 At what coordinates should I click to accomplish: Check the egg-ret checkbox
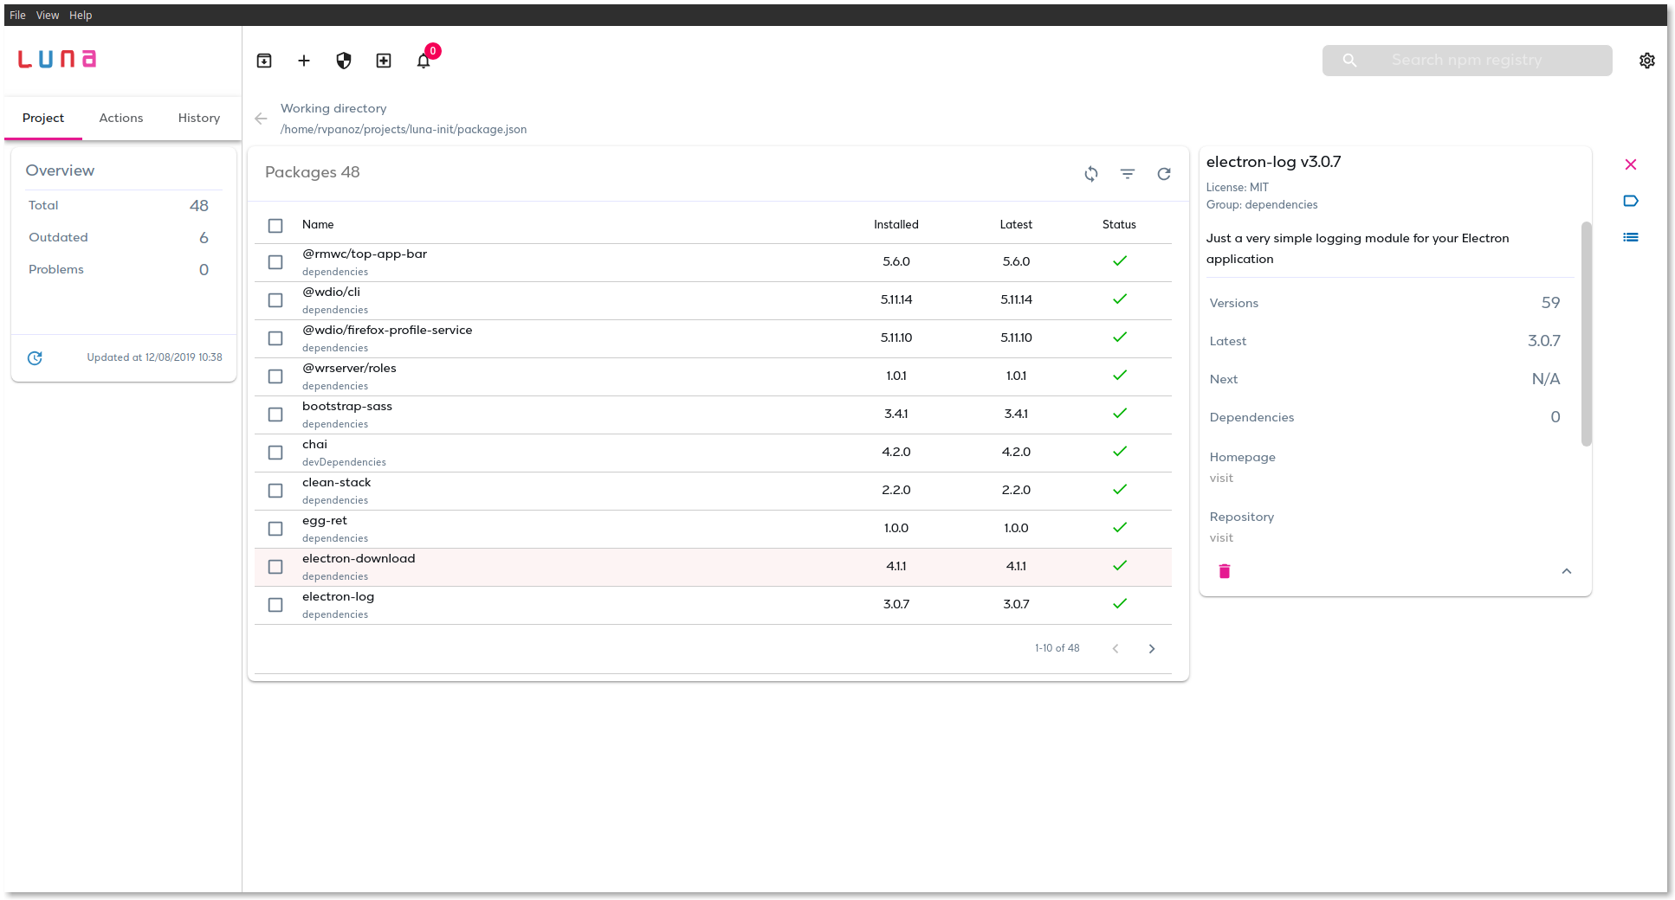point(275,529)
